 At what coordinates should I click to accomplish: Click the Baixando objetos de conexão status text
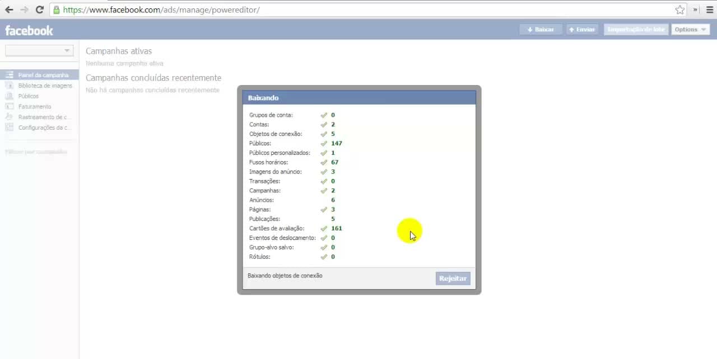coord(285,276)
